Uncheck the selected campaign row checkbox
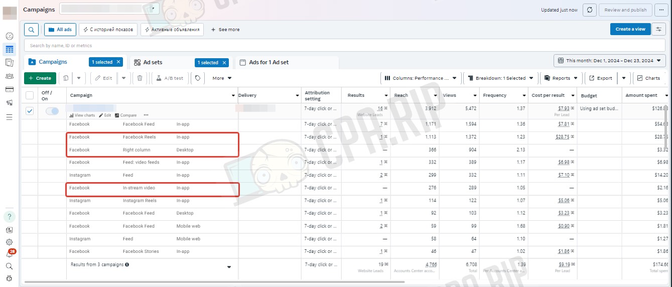 click(30, 111)
